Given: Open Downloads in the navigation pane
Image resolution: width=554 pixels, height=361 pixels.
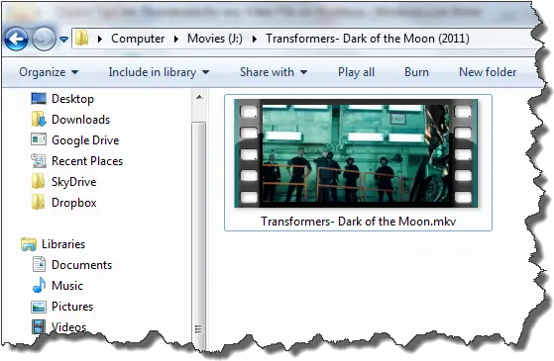Looking at the screenshot, I should point(81,120).
